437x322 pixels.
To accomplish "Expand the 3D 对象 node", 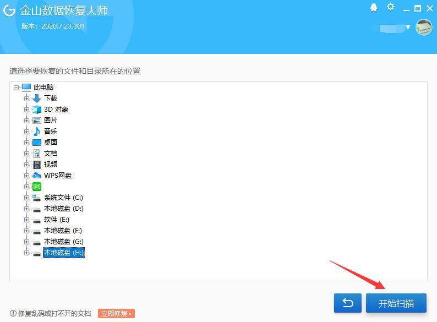I will coord(26,110).
